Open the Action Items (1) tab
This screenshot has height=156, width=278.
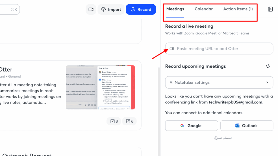point(238,9)
